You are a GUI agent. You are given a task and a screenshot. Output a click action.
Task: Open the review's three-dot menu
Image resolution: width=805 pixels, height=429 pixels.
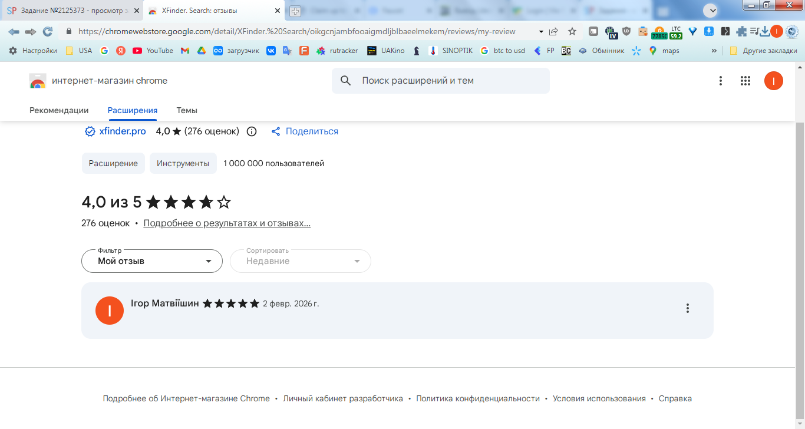coord(687,308)
